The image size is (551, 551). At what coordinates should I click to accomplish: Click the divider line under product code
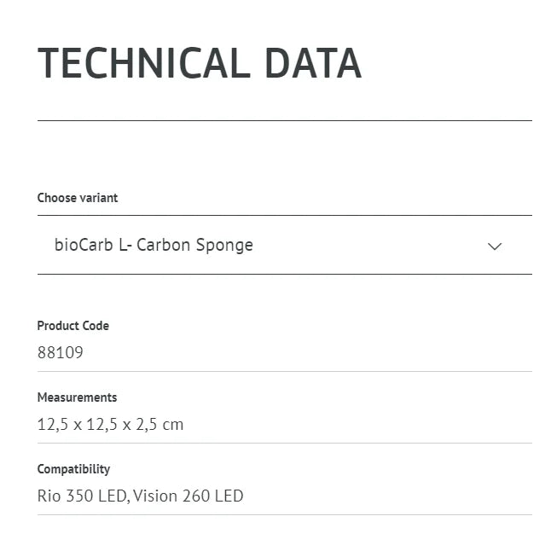tap(284, 371)
